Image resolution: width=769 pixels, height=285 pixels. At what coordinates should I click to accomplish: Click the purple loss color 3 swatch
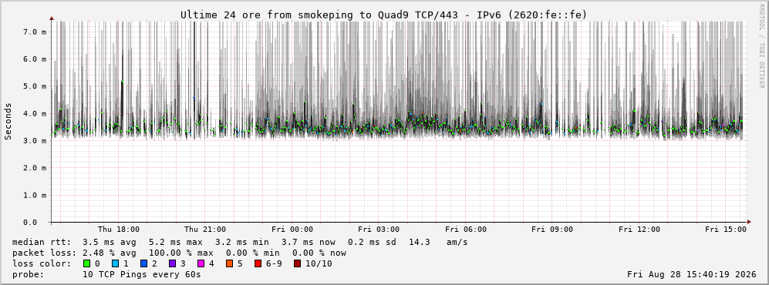pyautogui.click(x=172, y=263)
